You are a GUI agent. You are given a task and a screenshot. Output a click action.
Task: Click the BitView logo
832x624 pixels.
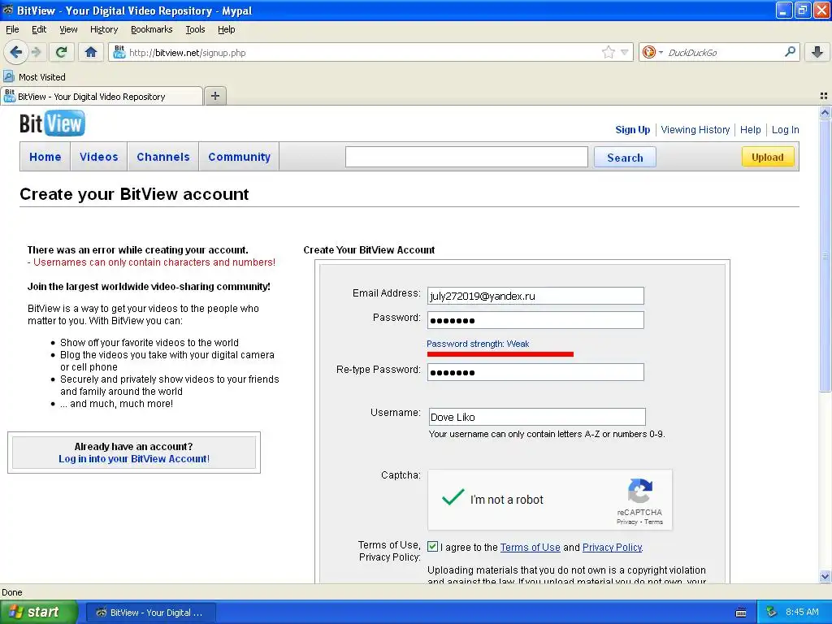52,123
